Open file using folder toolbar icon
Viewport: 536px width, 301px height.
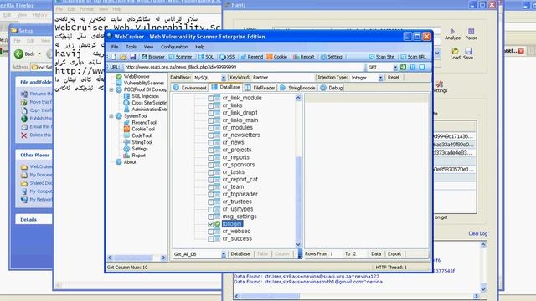click(x=123, y=57)
